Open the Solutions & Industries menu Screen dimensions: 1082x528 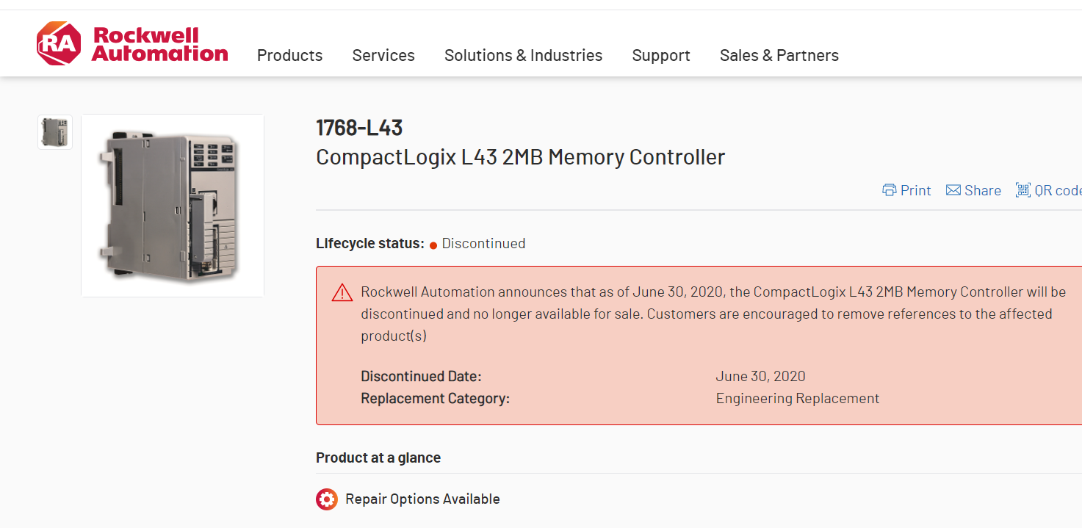pos(523,56)
